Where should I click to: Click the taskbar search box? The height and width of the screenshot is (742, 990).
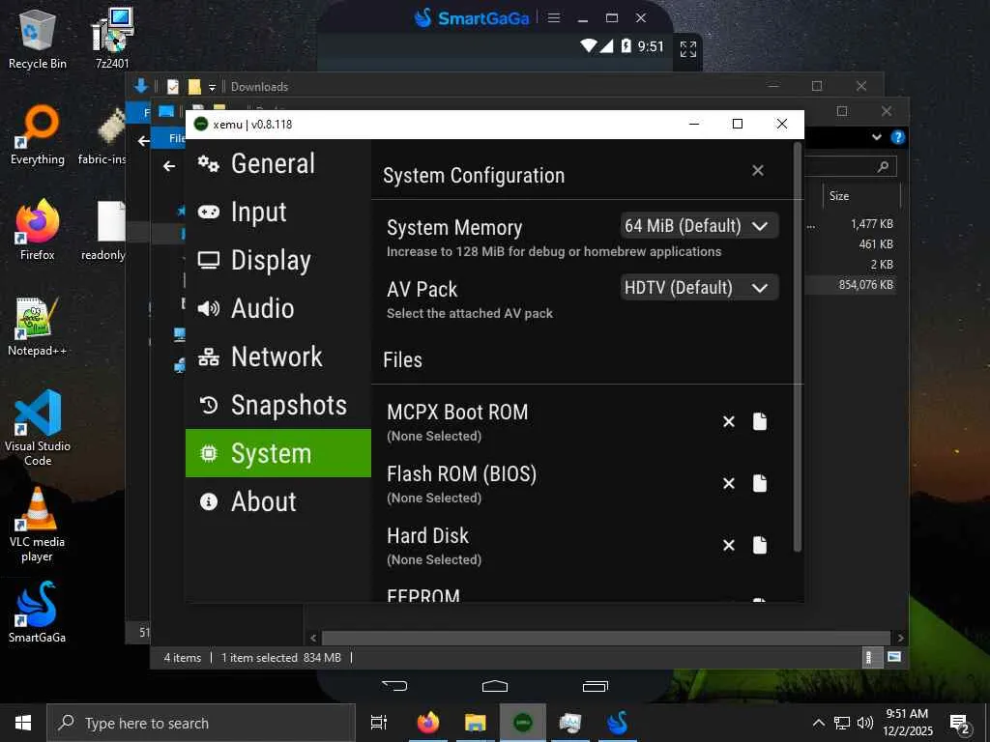click(x=201, y=723)
